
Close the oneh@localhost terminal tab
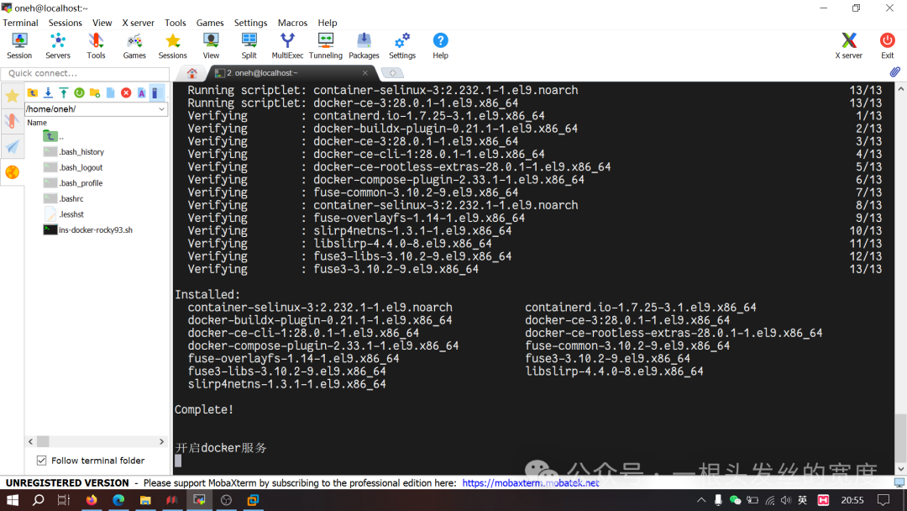click(365, 73)
